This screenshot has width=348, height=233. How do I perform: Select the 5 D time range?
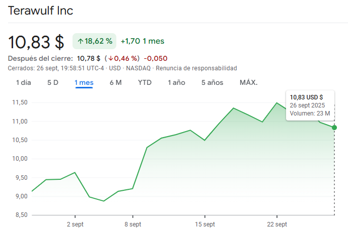pyautogui.click(x=53, y=82)
